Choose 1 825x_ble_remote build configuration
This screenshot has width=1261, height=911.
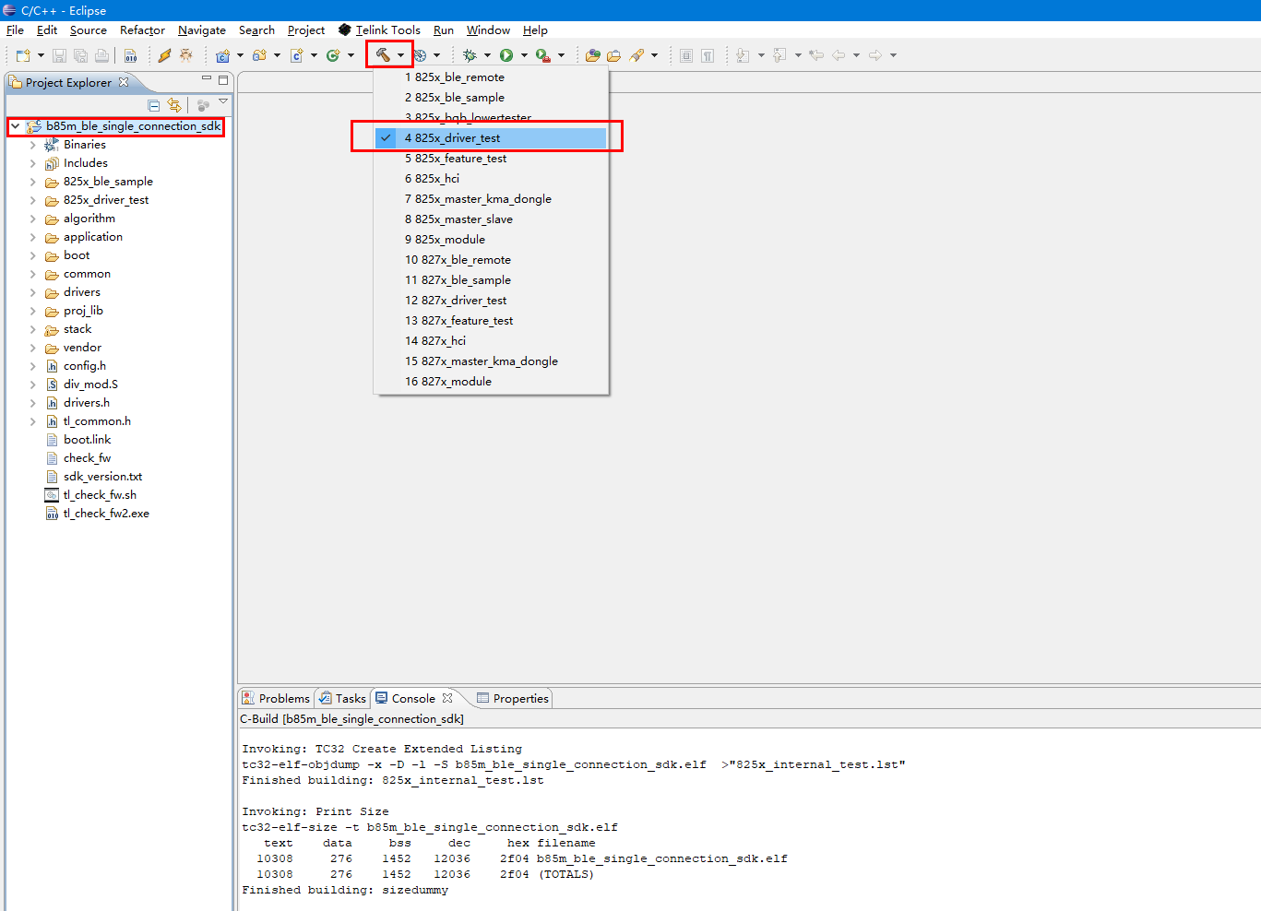[x=491, y=77]
